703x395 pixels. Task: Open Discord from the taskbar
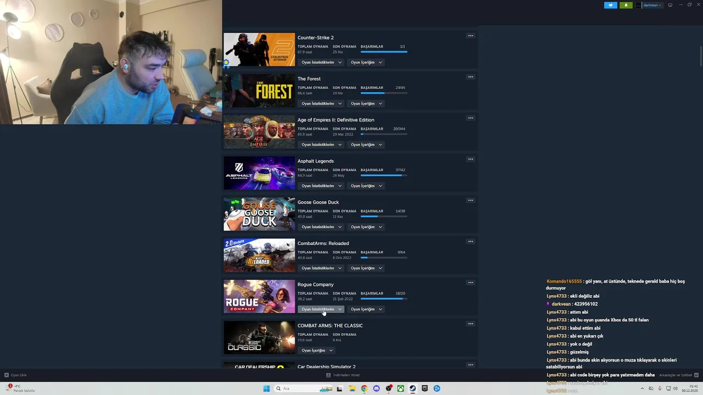[x=376, y=388]
